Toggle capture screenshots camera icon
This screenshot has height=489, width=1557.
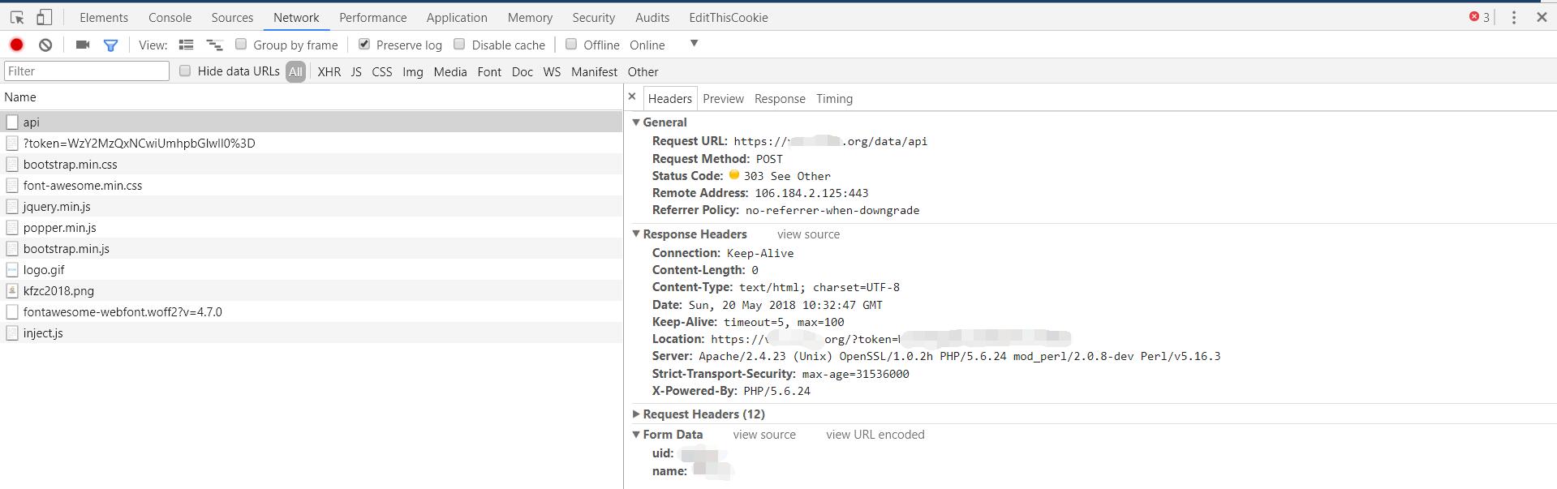click(82, 45)
